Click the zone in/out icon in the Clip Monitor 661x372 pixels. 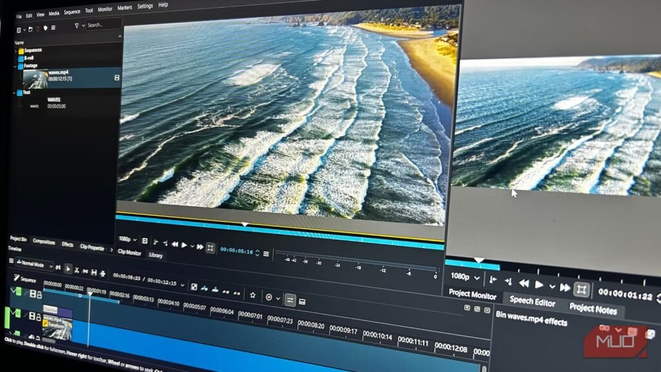212,247
